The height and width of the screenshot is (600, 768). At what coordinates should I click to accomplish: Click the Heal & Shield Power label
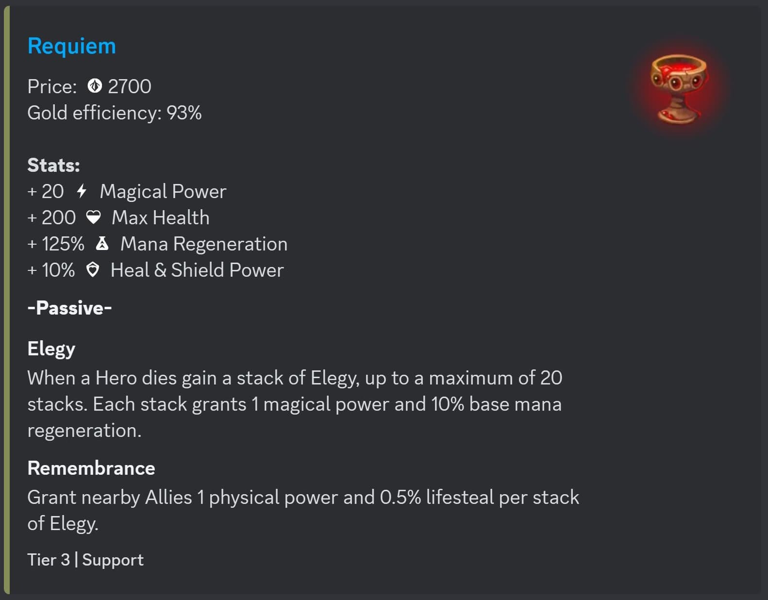197,270
